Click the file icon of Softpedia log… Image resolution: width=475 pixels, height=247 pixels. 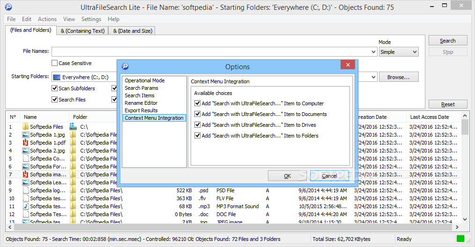(25, 190)
